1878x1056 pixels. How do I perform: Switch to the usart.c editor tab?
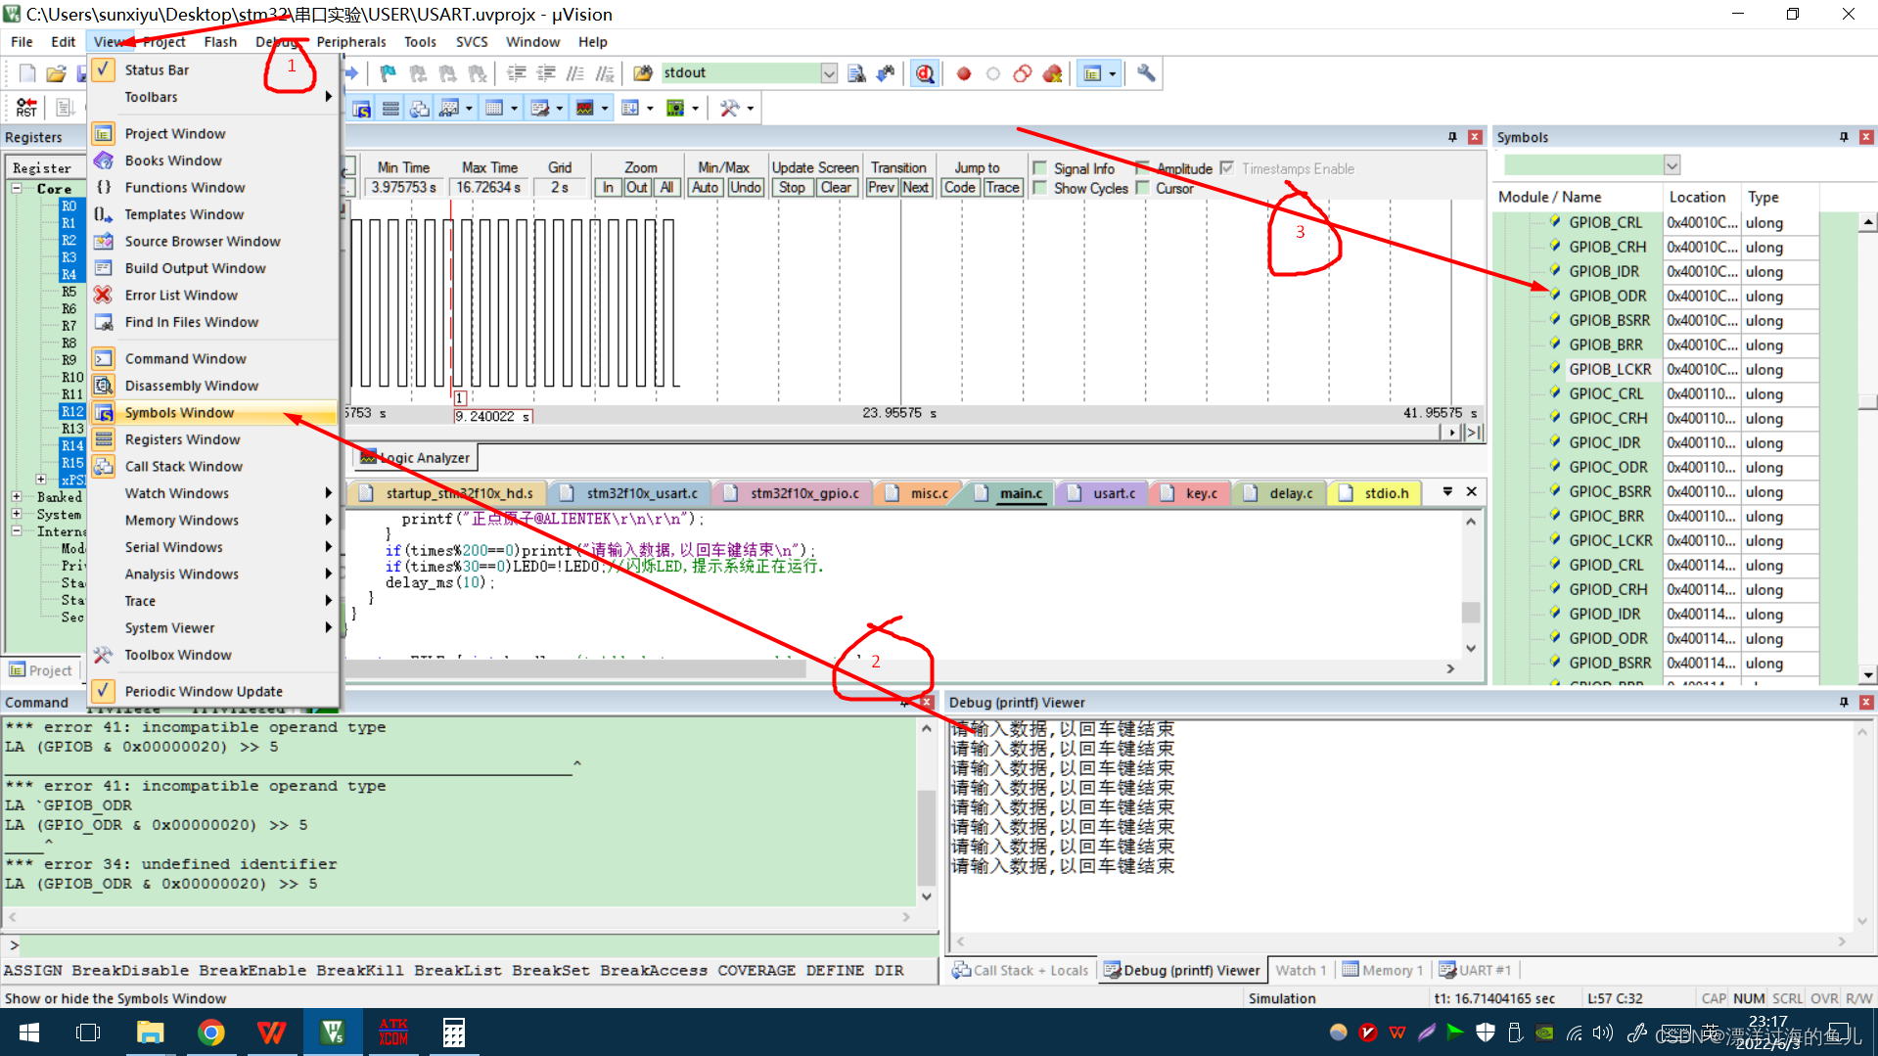tap(1104, 493)
